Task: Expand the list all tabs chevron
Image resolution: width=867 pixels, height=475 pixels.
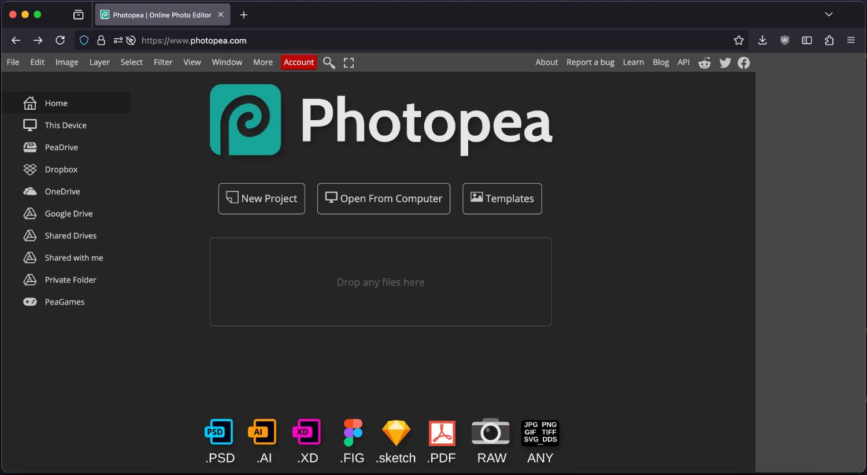Action: click(x=829, y=14)
